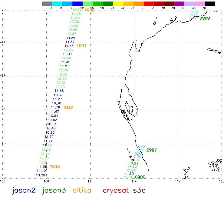The height and width of the screenshot is (197, 224).
Task: Click the colorbar tick label 21
Action: point(112,8)
